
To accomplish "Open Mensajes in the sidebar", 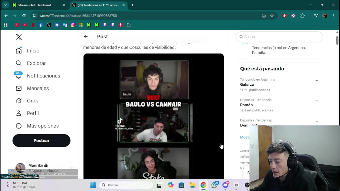I will 32,88.
